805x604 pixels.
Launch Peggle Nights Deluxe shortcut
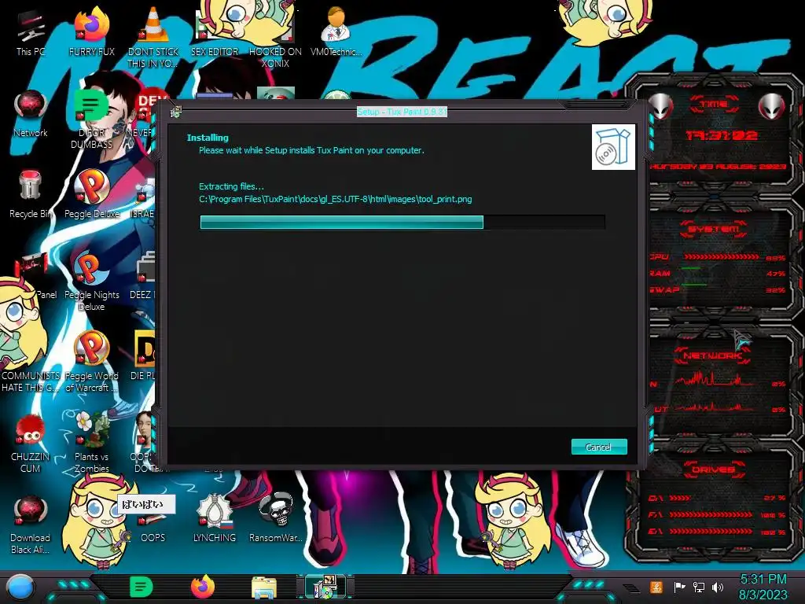[91, 282]
